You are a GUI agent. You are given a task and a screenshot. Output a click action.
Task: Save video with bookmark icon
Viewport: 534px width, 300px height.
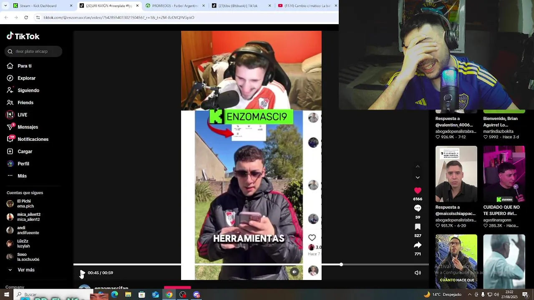(x=418, y=227)
